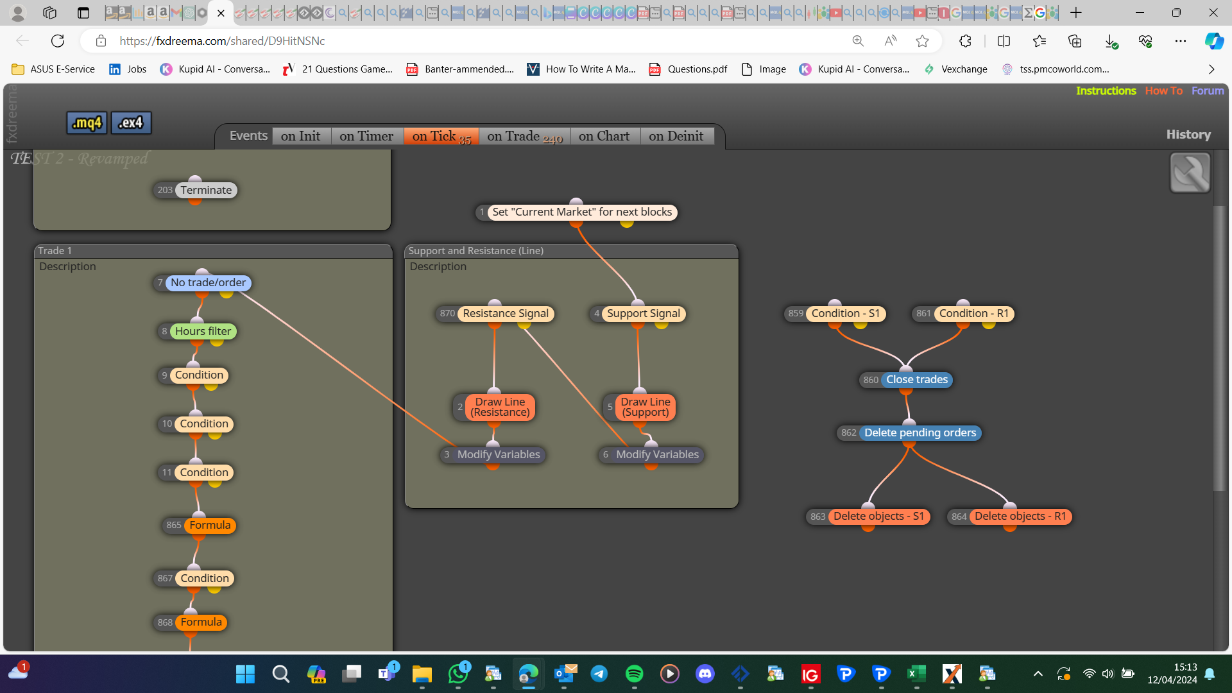This screenshot has height=693, width=1232.
Task: Open the History panel
Action: (1188, 135)
